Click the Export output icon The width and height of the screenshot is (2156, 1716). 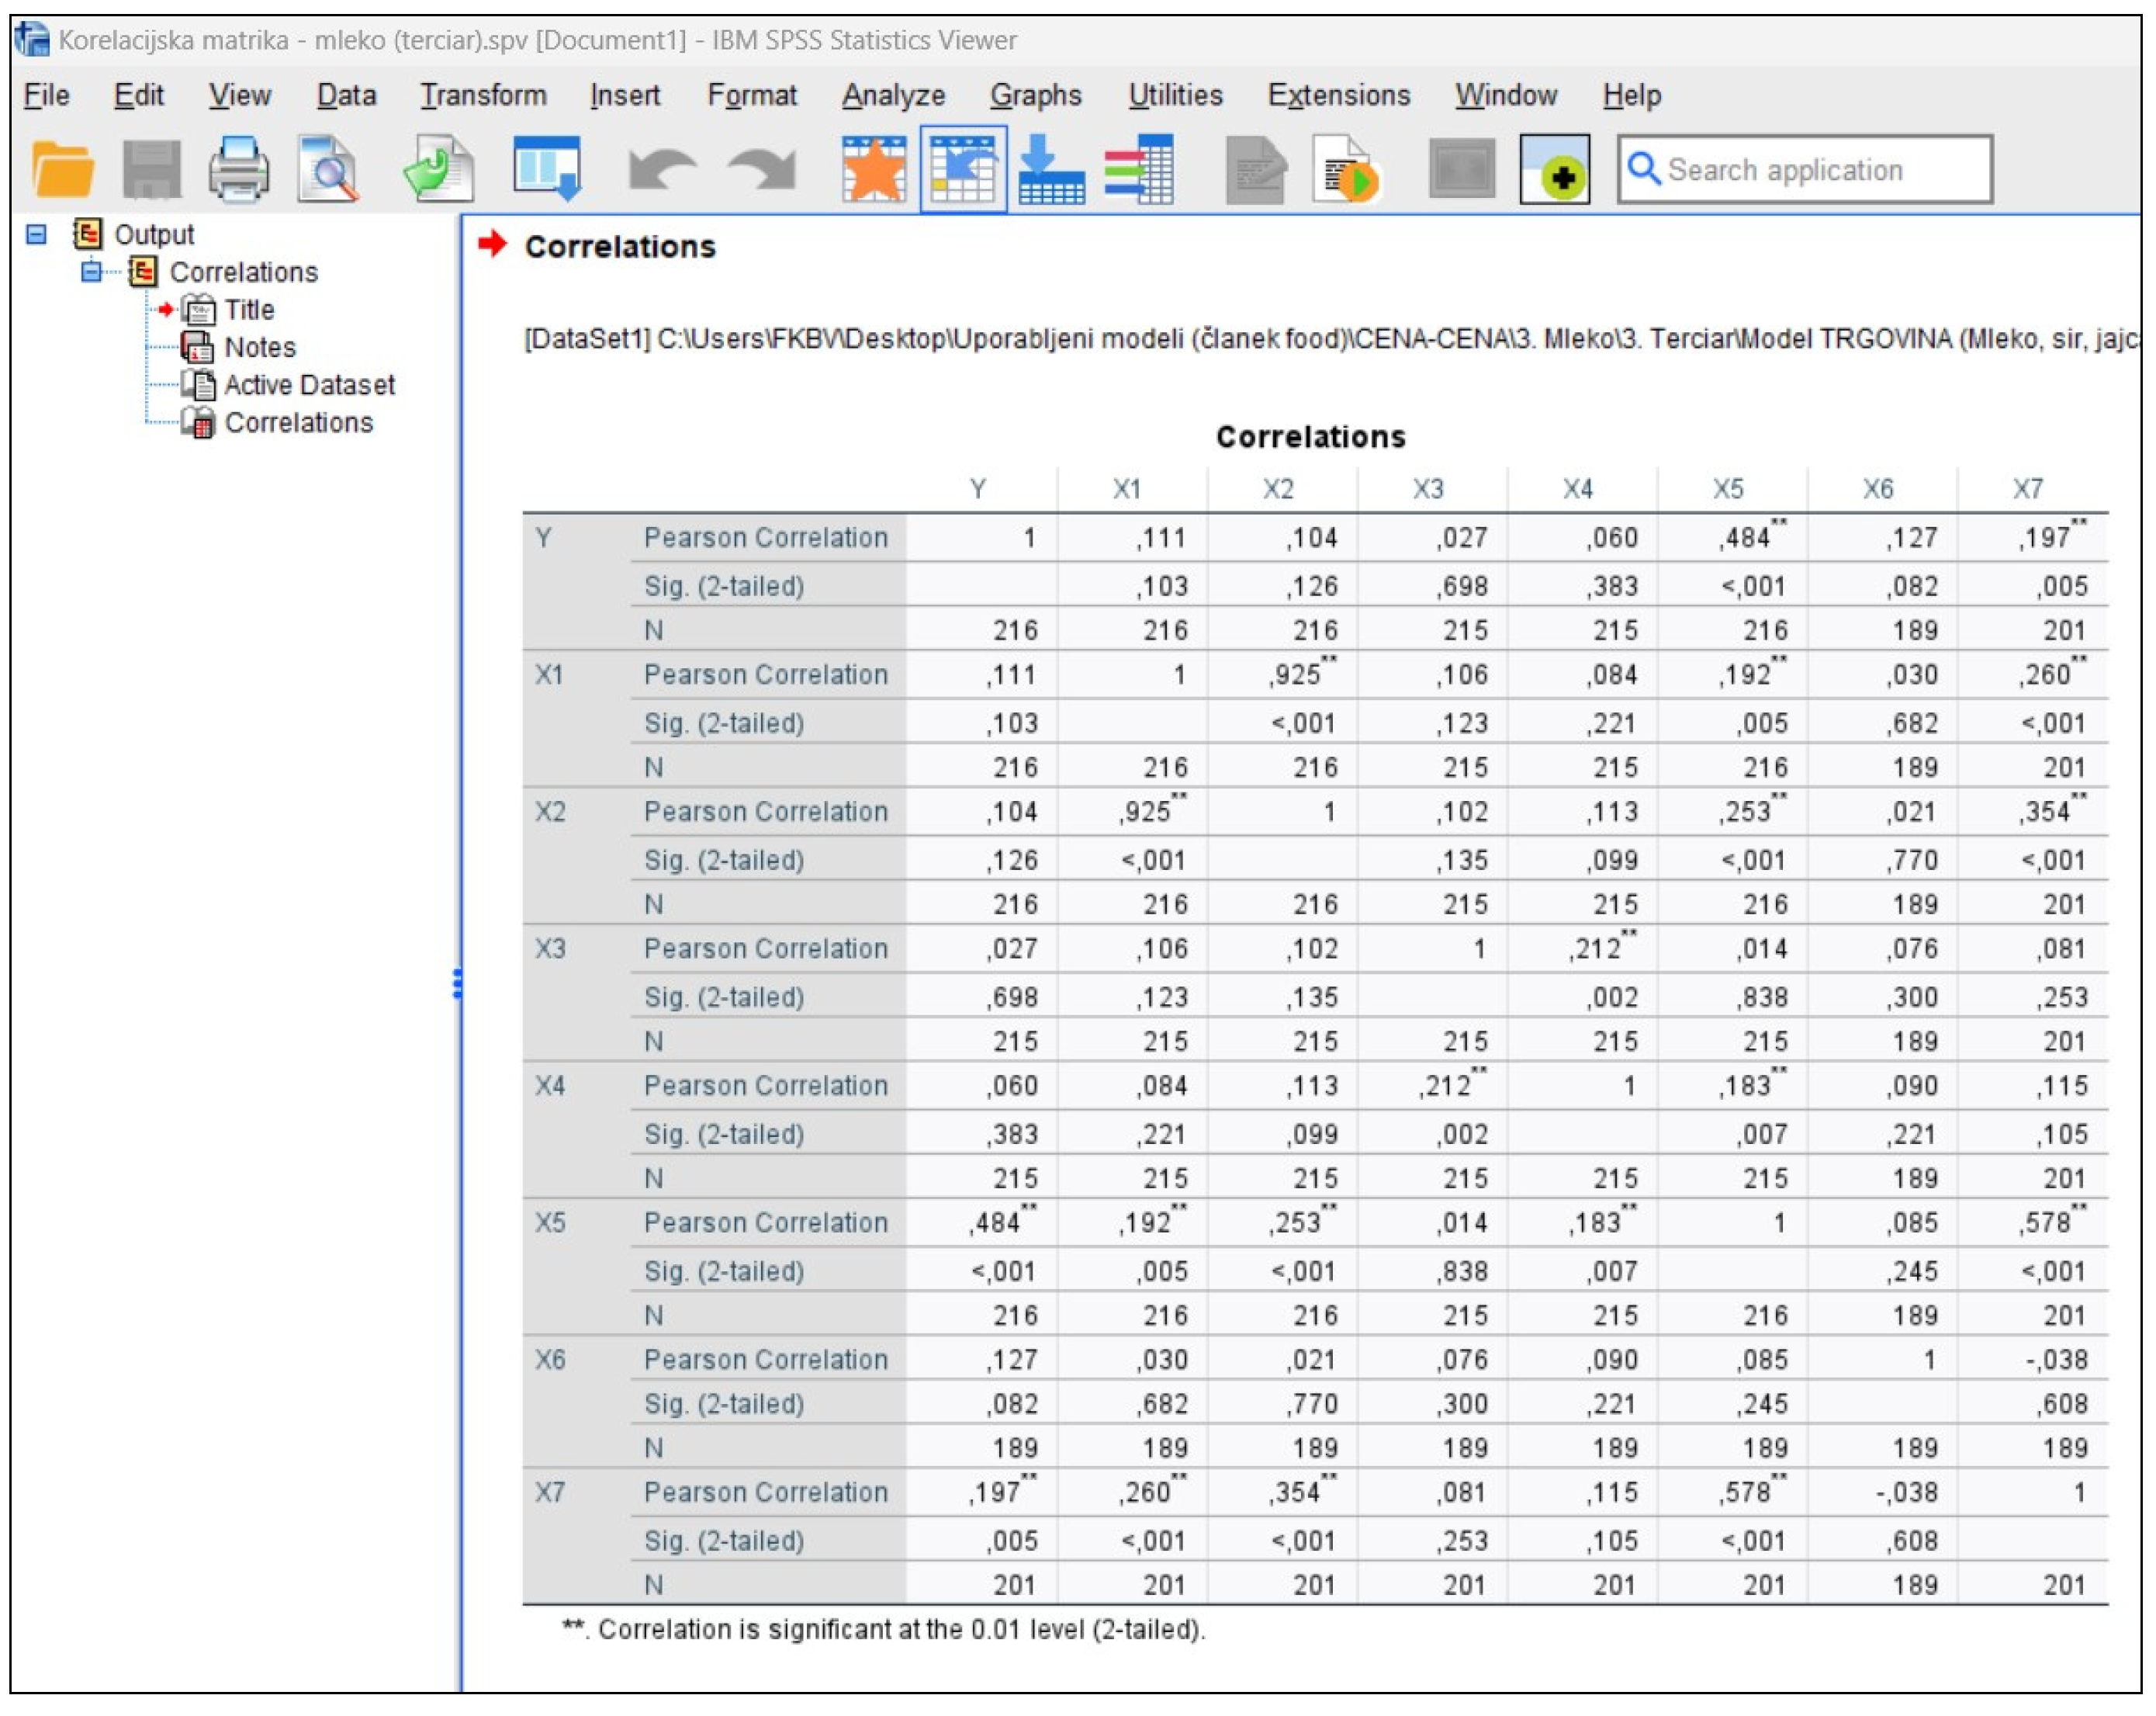coord(439,169)
